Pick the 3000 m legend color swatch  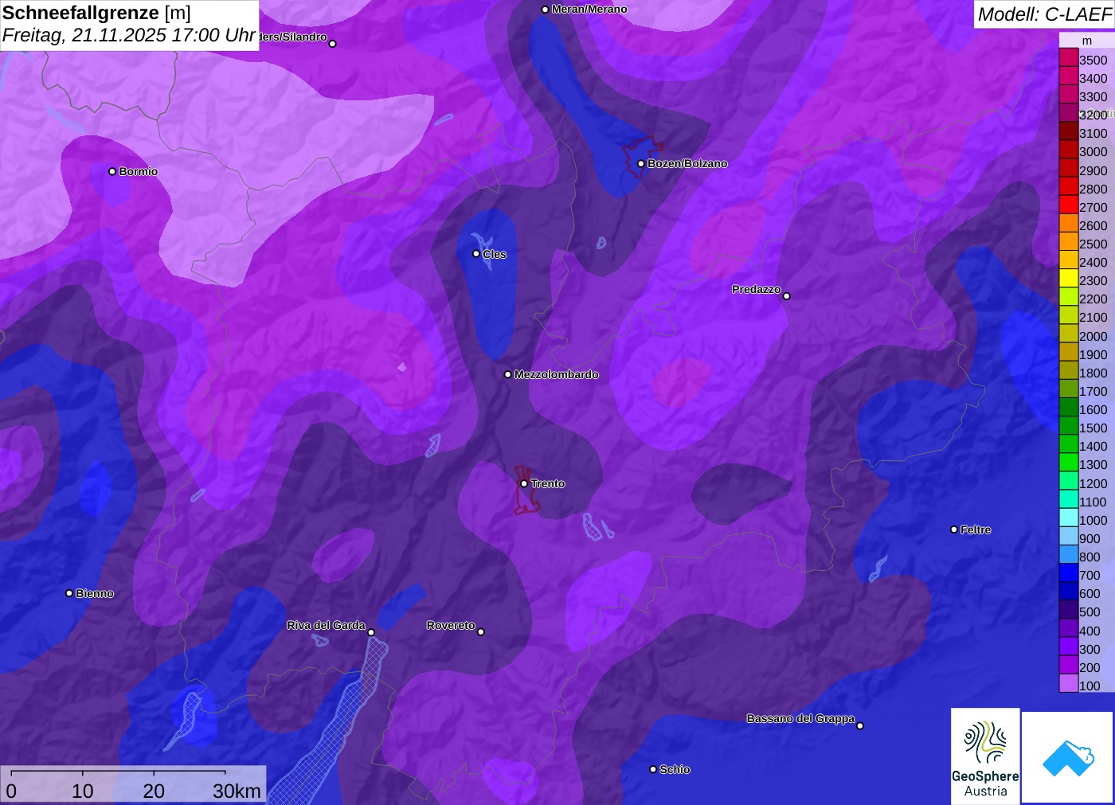coord(1069,150)
